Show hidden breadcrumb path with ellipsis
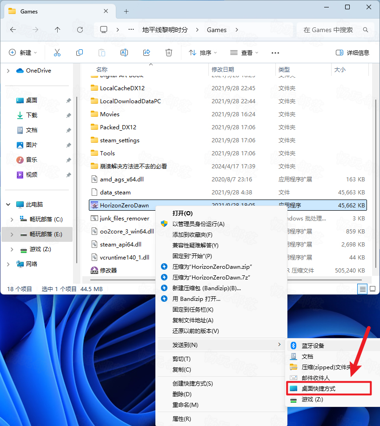The width and height of the screenshot is (380, 426). pyautogui.click(x=131, y=30)
